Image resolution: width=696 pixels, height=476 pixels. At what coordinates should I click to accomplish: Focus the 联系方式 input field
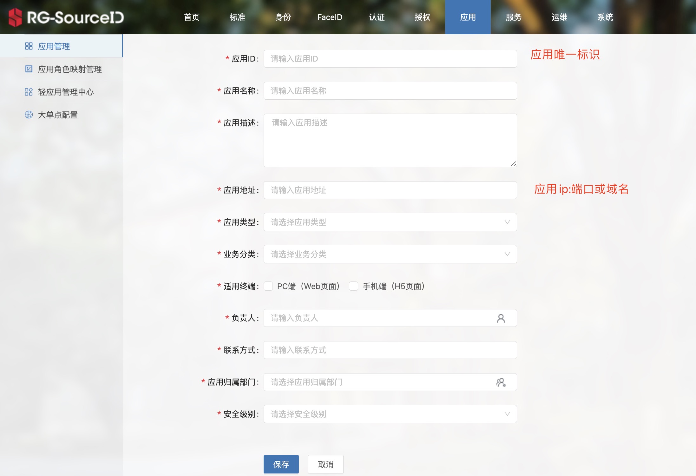(390, 350)
